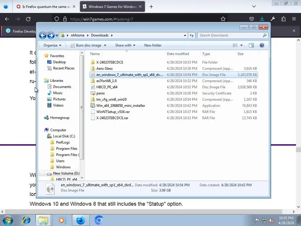Screen dimensions: 301x226
Task: Open Firefox downloads panel
Action: point(262,19)
